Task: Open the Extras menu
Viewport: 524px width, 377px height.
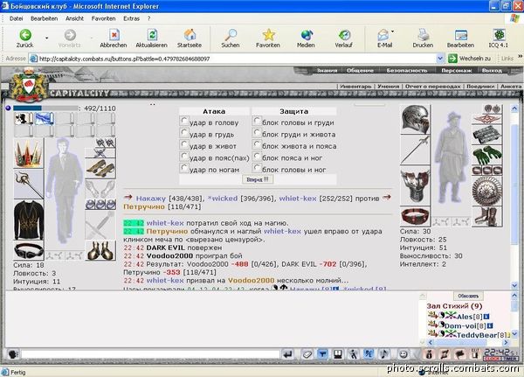Action: 131,18
